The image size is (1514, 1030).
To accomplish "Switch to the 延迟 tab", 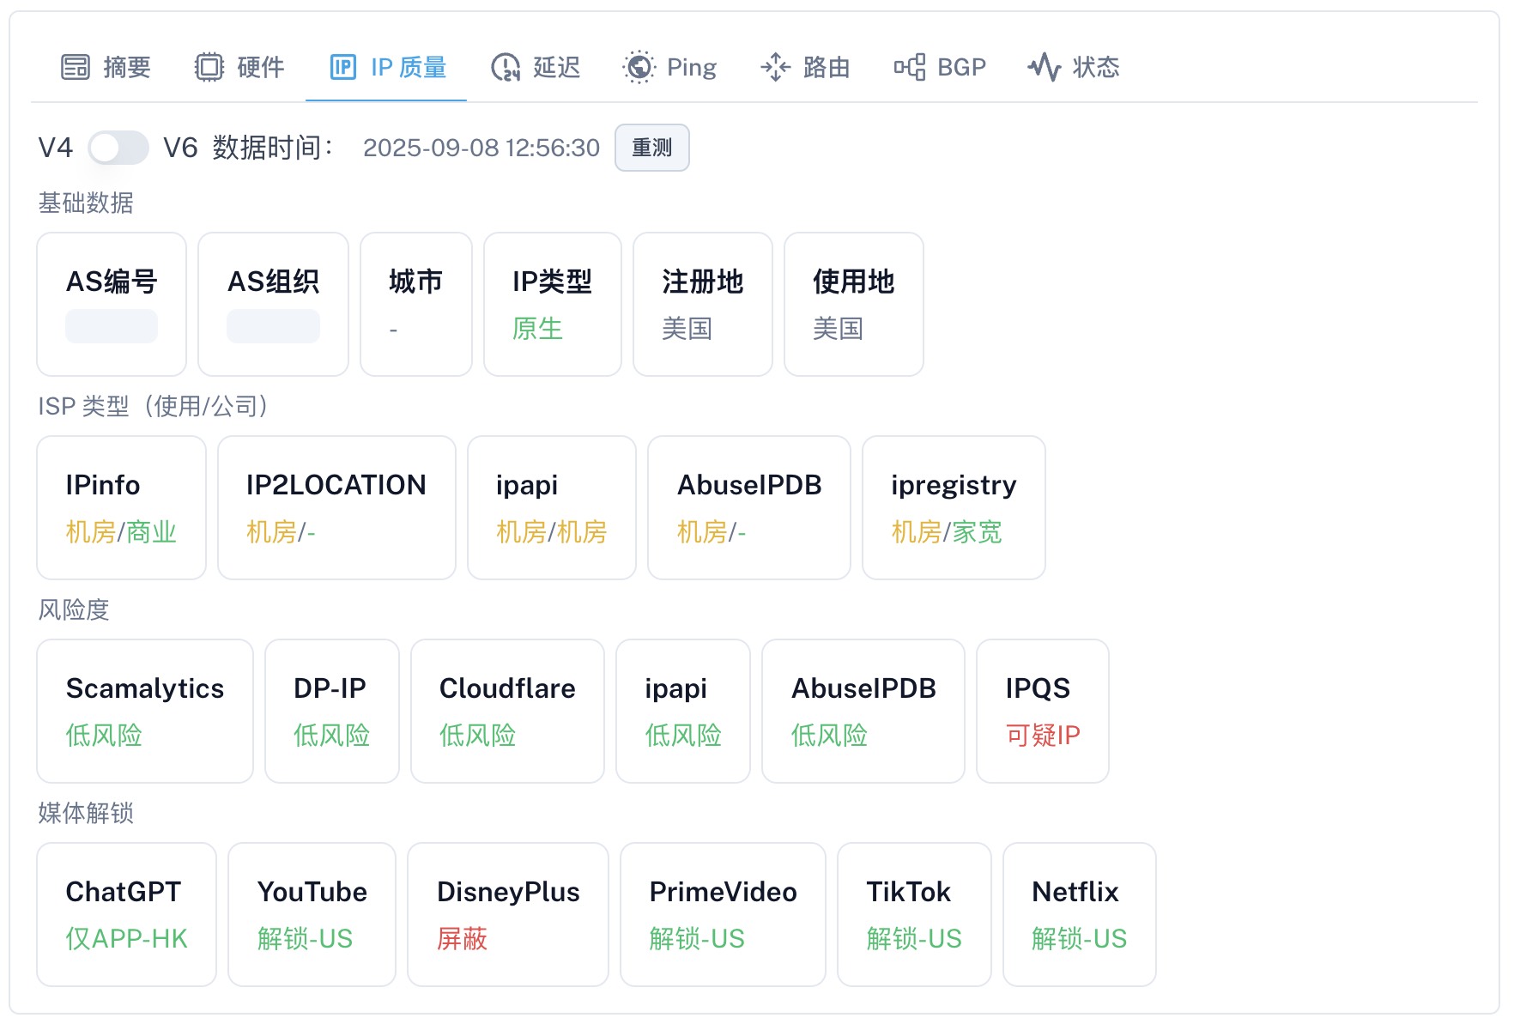I will (x=534, y=67).
